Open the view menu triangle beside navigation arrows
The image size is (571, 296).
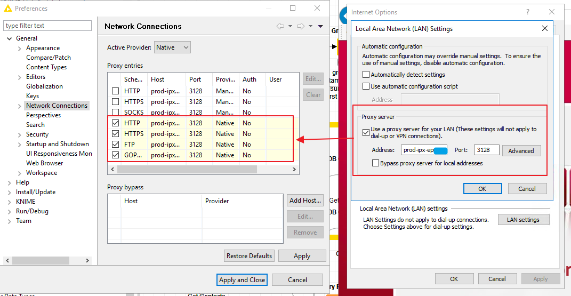coord(320,26)
